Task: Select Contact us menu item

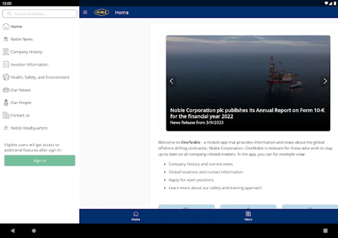Action: pos(40,115)
